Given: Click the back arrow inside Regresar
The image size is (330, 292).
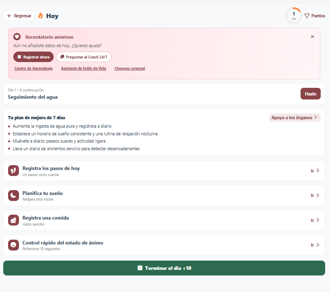Looking at the screenshot, I should pos(10,15).
